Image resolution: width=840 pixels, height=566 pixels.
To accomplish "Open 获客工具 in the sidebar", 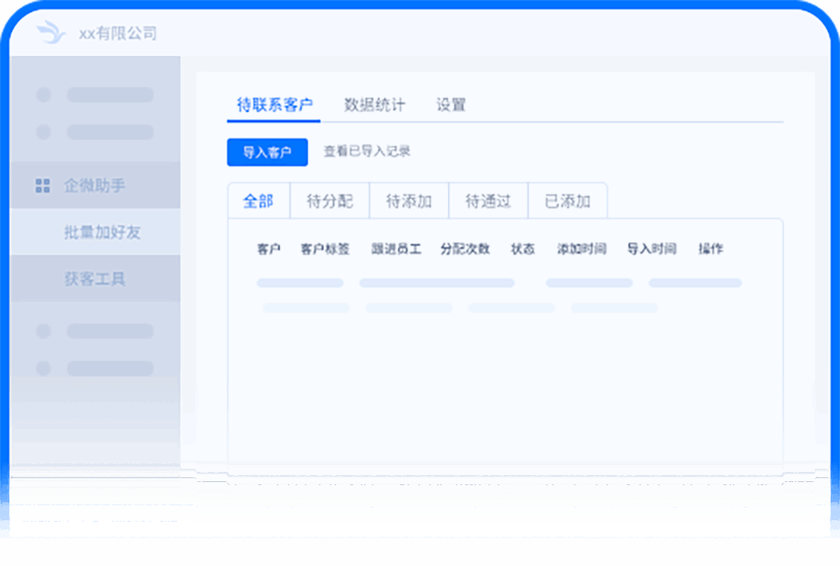I will pyautogui.click(x=94, y=278).
